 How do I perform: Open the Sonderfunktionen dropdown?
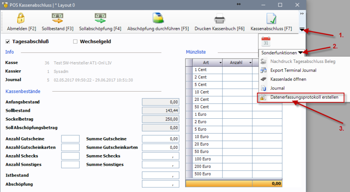pos(300,52)
